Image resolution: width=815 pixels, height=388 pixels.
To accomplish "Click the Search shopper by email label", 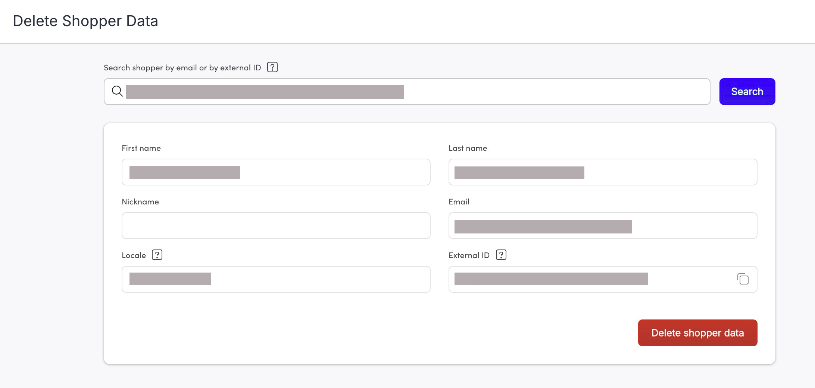I will coord(182,68).
